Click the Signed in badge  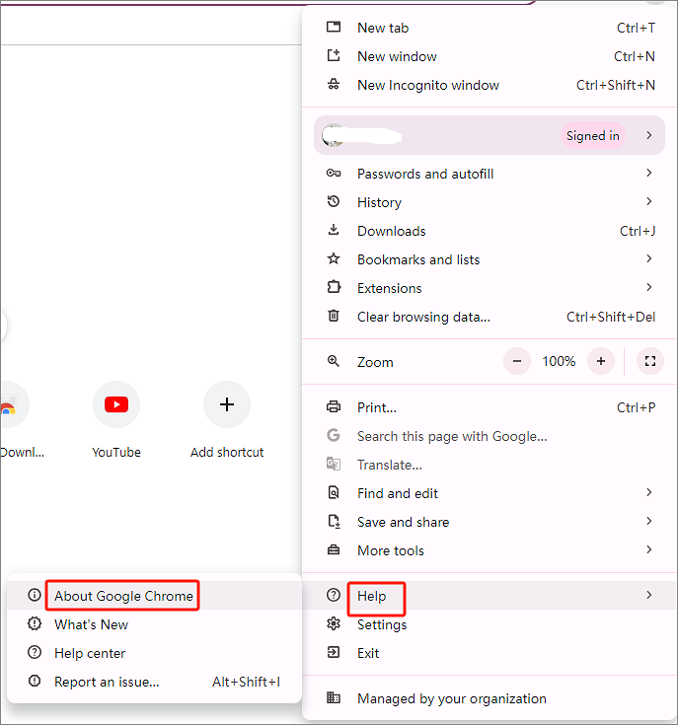[x=593, y=135]
